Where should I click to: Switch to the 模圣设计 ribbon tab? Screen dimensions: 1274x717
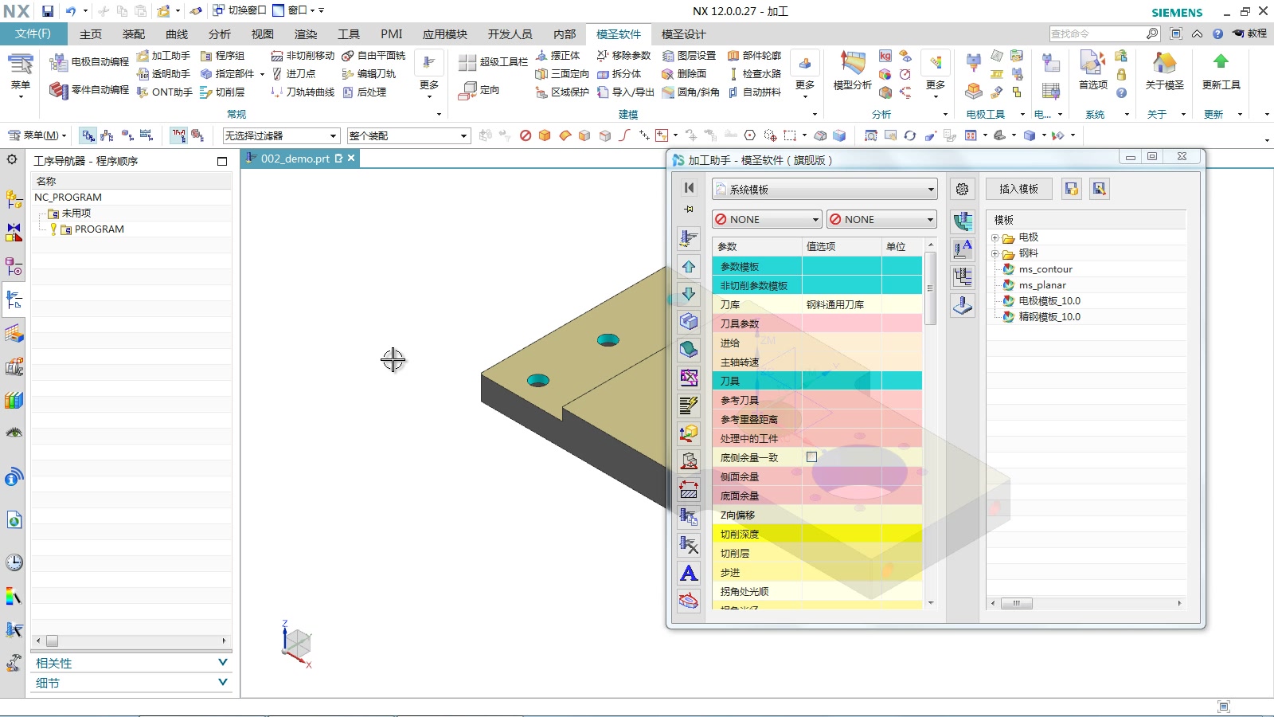(x=684, y=34)
